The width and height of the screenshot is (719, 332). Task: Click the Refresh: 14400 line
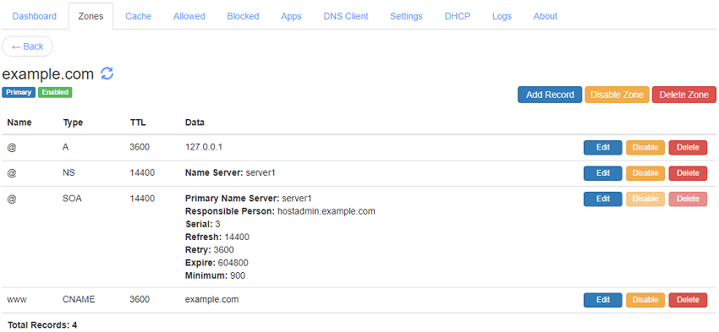coord(217,237)
